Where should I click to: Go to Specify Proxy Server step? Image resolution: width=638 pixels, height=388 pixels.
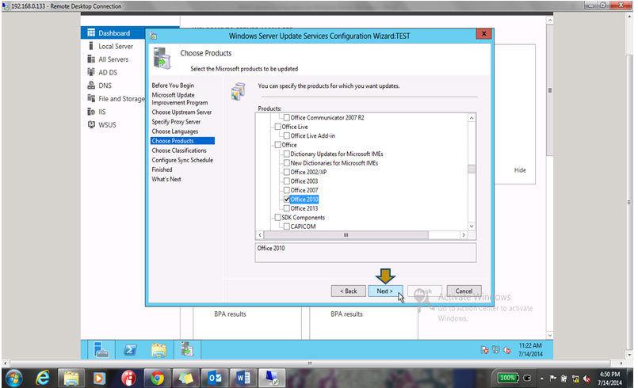(x=176, y=122)
